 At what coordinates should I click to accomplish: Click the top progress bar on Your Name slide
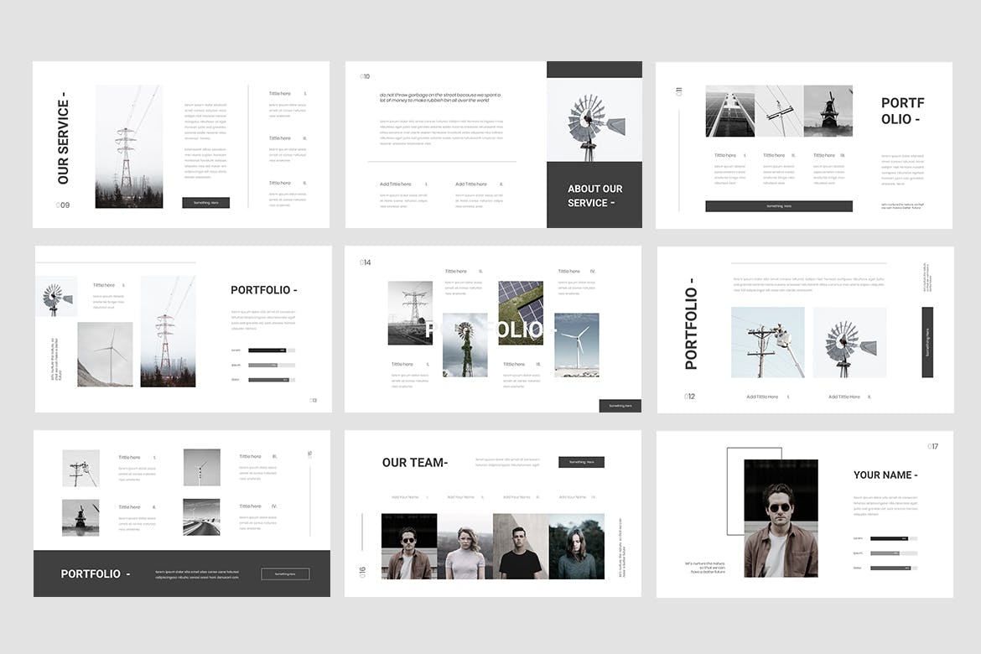point(893,538)
